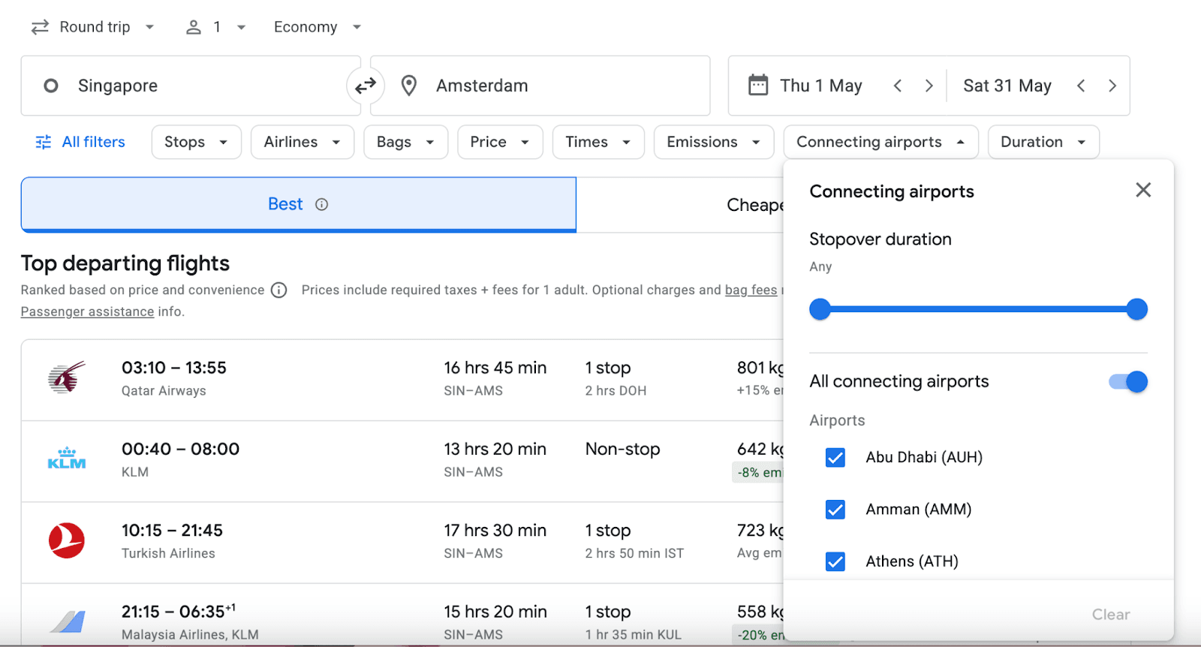Image resolution: width=1201 pixels, height=647 pixels.
Task: Close the Connecting airports panel
Action: [x=1142, y=190]
